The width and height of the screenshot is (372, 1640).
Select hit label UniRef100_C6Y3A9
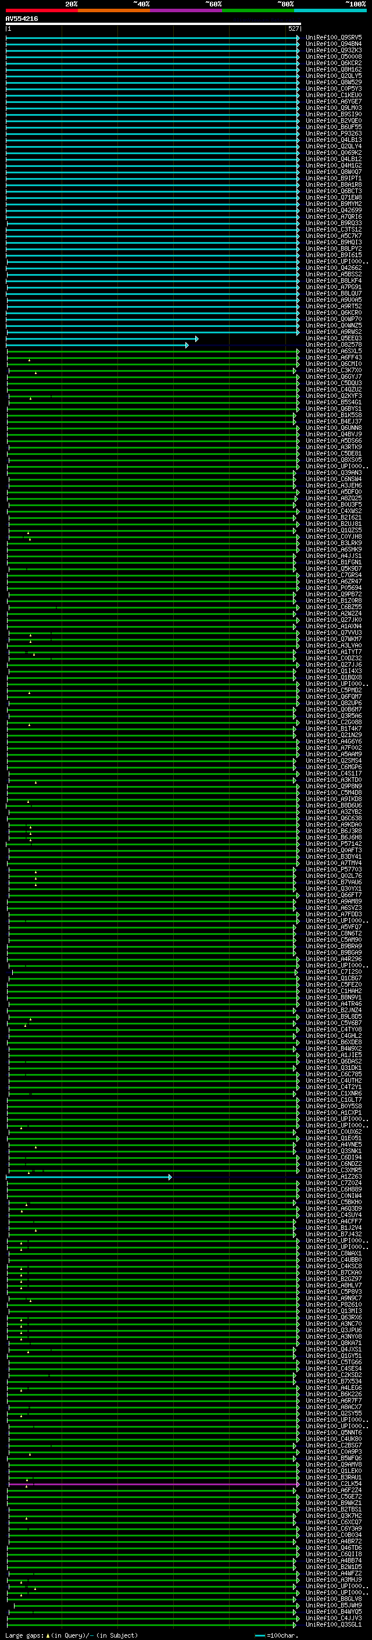click(x=334, y=1529)
